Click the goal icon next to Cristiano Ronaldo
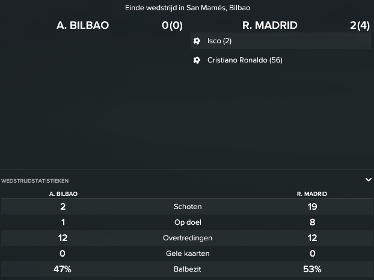Viewport: 374px width, 280px height. click(197, 60)
